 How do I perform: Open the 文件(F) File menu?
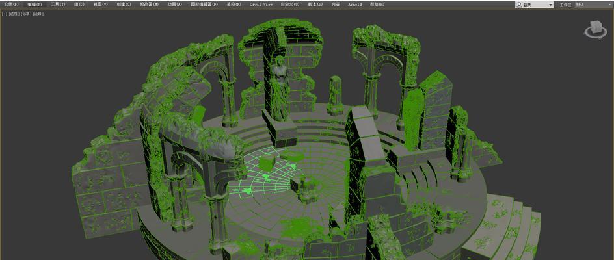click(x=11, y=5)
